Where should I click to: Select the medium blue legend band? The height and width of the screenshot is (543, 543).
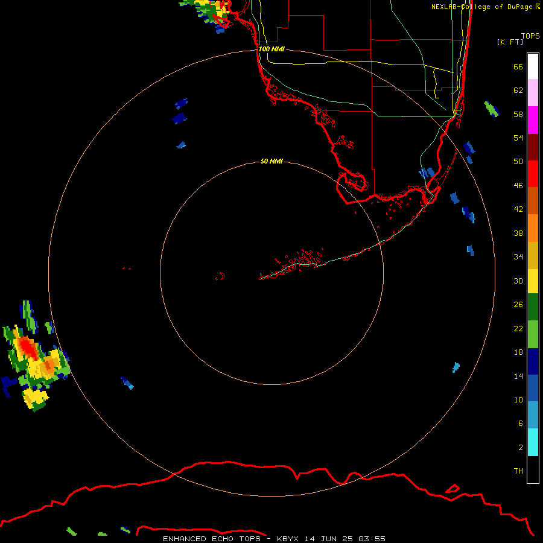coord(533,388)
